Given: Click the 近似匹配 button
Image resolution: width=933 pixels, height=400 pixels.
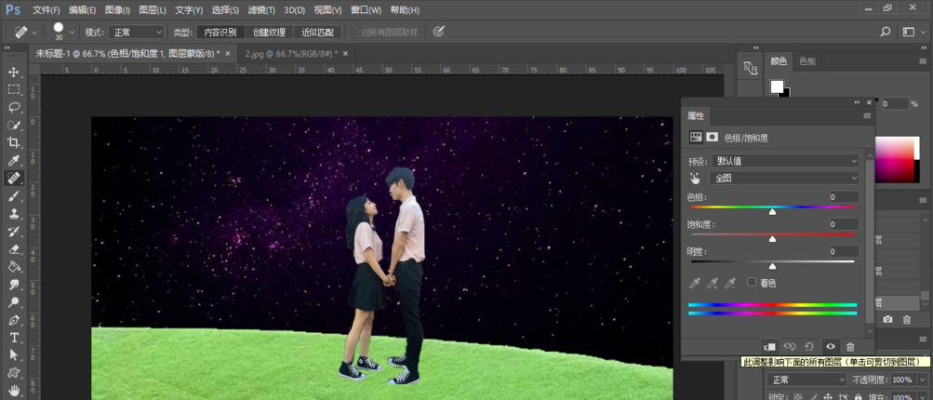Looking at the screenshot, I should 316,32.
